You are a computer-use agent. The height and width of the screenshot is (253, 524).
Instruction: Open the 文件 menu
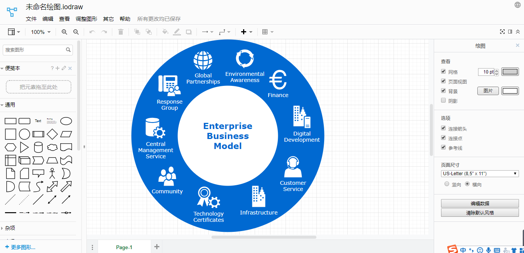[31, 19]
